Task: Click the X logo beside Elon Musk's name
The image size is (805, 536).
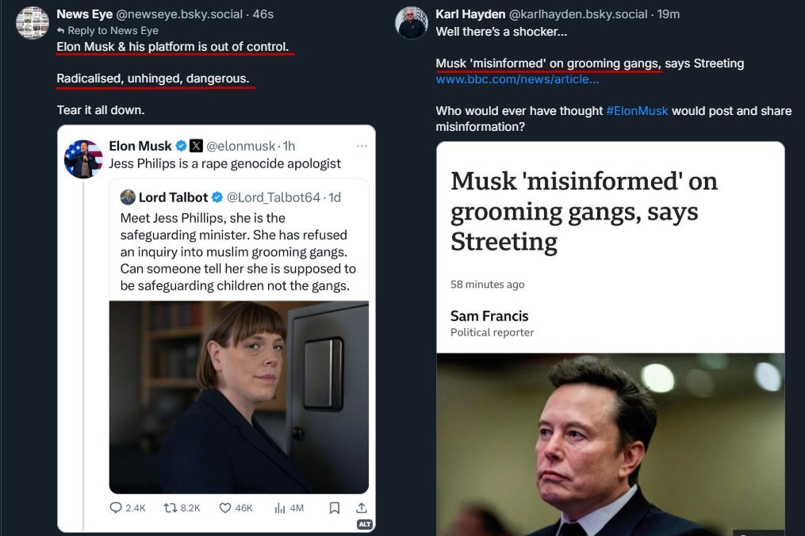Action: pyautogui.click(x=196, y=146)
